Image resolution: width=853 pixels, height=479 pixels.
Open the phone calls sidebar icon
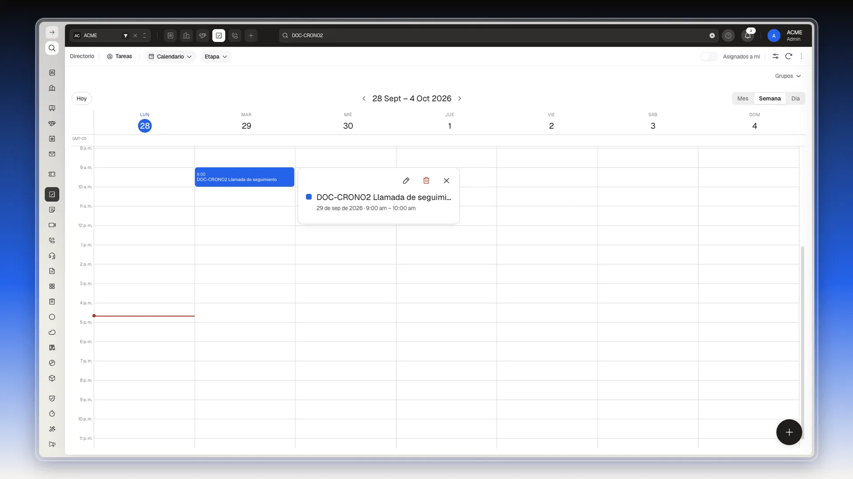click(52, 240)
